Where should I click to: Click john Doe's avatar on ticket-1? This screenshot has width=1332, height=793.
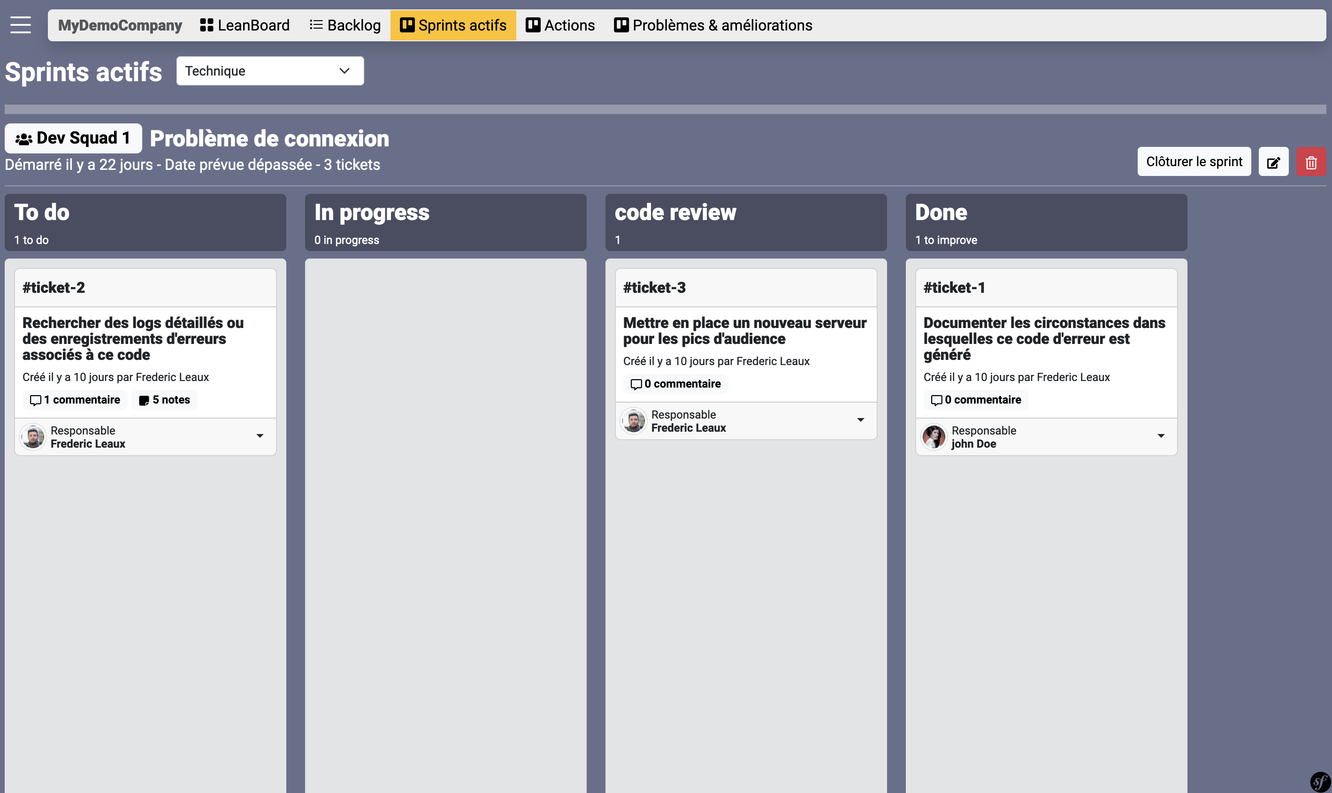[934, 437]
